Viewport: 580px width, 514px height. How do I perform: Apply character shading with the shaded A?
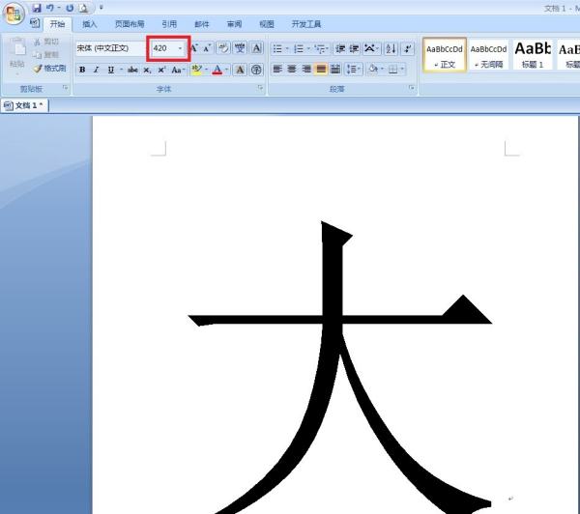pos(240,70)
